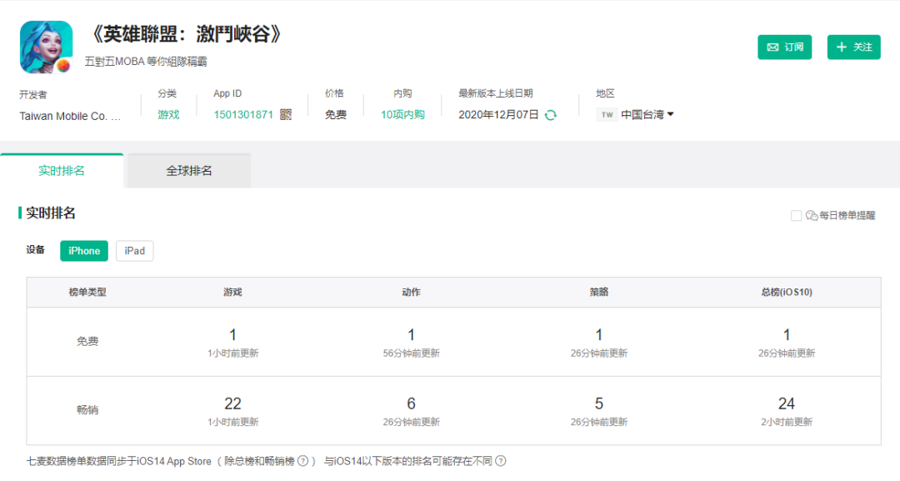Enable the 每日榜单提醒 checkbox

click(x=796, y=216)
